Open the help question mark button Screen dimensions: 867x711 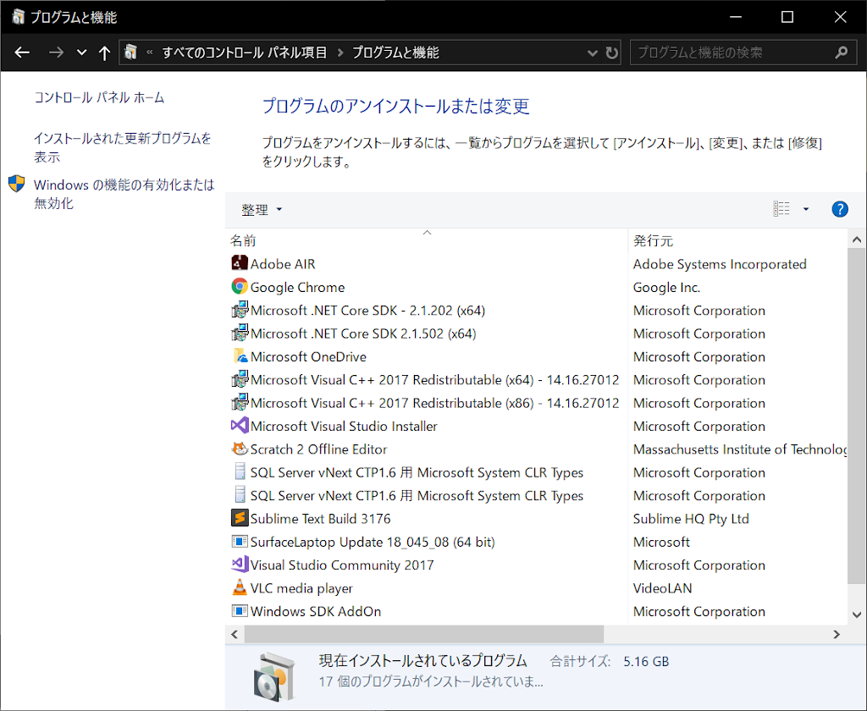(x=839, y=209)
